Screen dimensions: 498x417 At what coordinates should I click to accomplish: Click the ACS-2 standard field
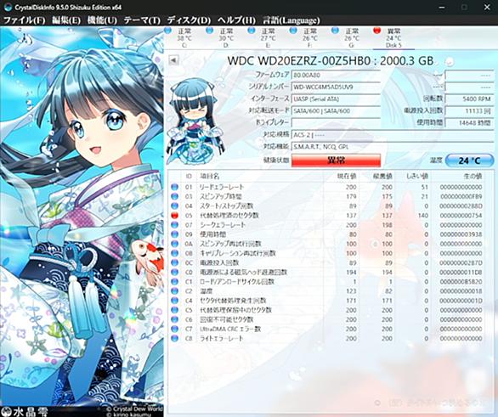point(393,135)
